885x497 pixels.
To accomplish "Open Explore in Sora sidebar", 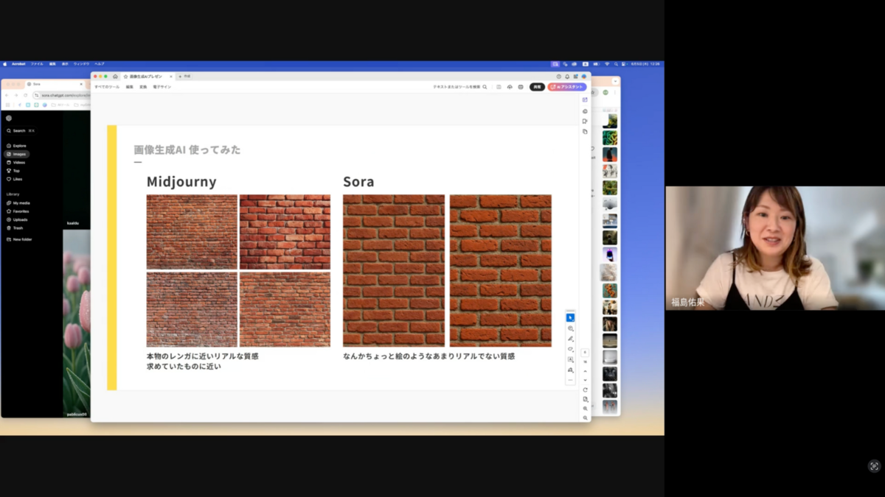I will pos(16,146).
